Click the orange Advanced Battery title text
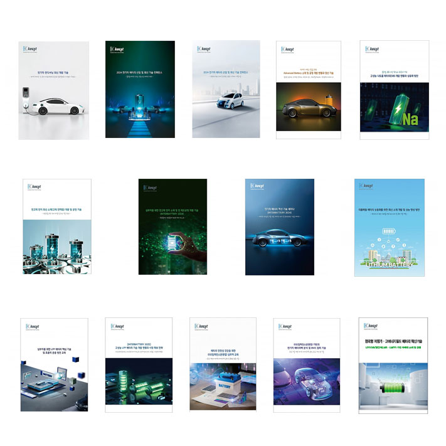 pos(308,72)
